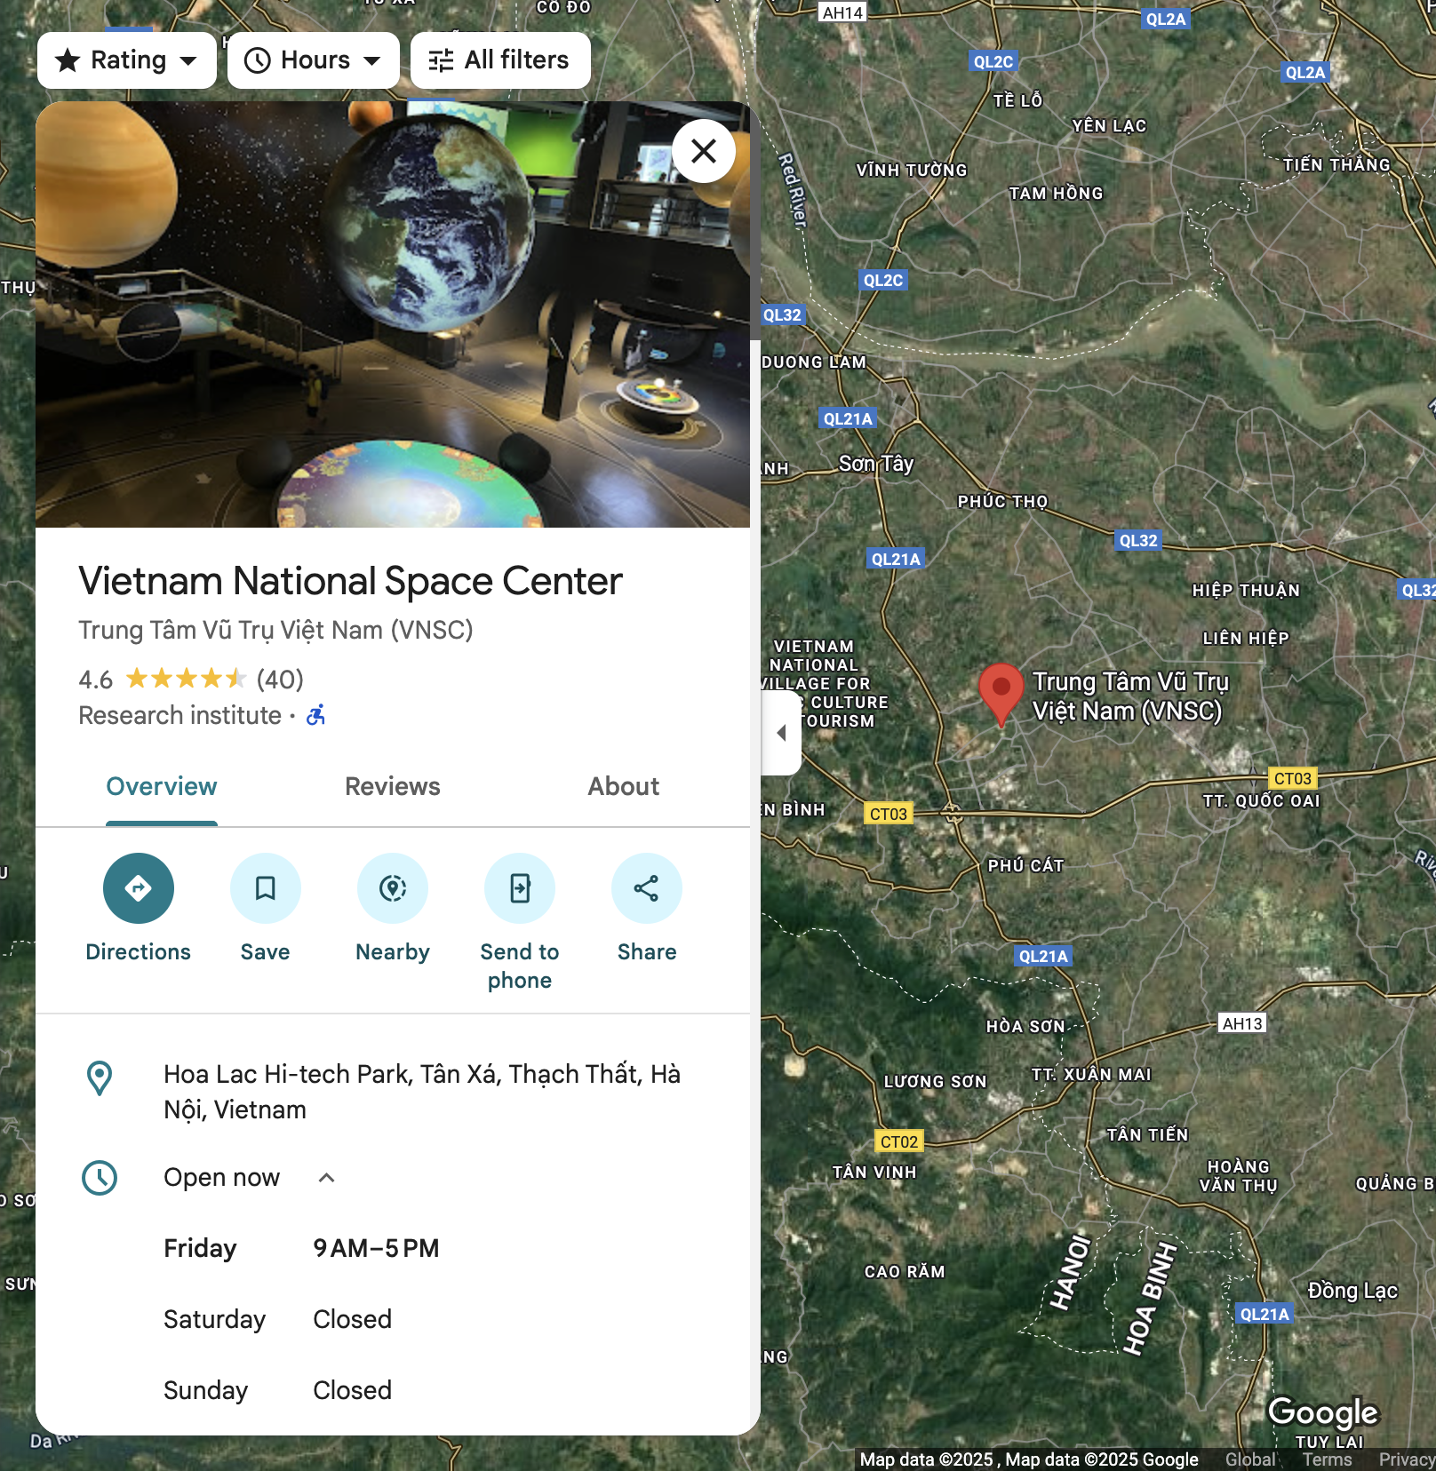Viewport: 1436px width, 1471px height.
Task: Click the Hoa Lac Hi-tech Park address
Action: tap(422, 1092)
